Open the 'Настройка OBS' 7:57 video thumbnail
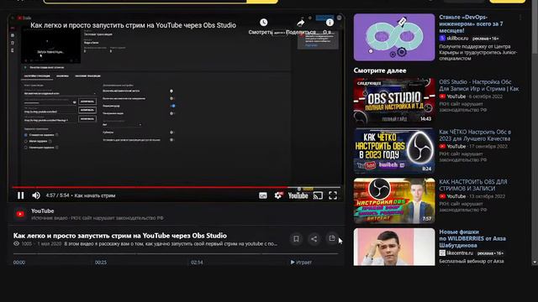The width and height of the screenshot is (538, 302). pos(394,200)
